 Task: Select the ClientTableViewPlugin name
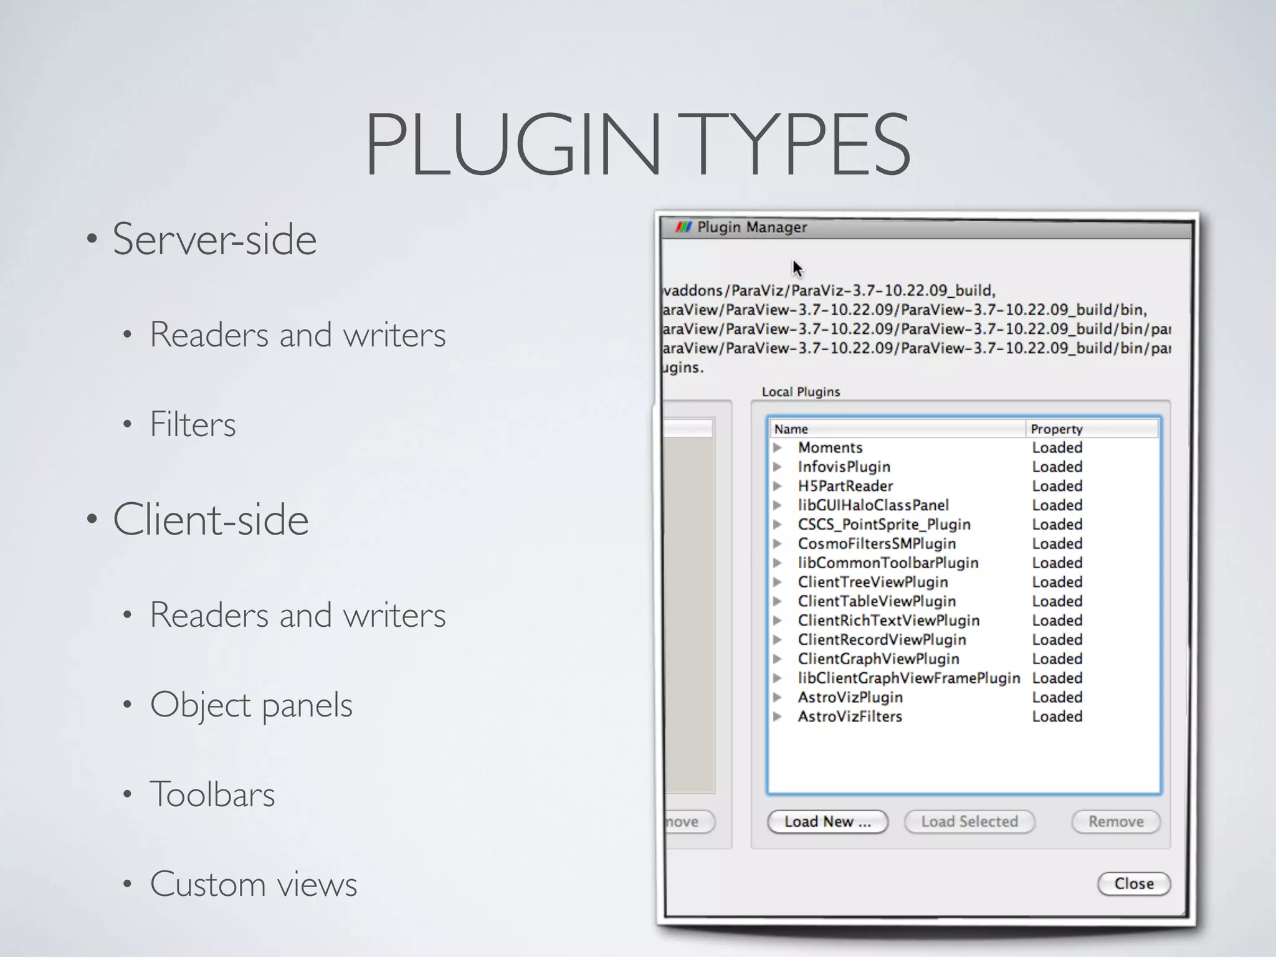click(x=877, y=601)
